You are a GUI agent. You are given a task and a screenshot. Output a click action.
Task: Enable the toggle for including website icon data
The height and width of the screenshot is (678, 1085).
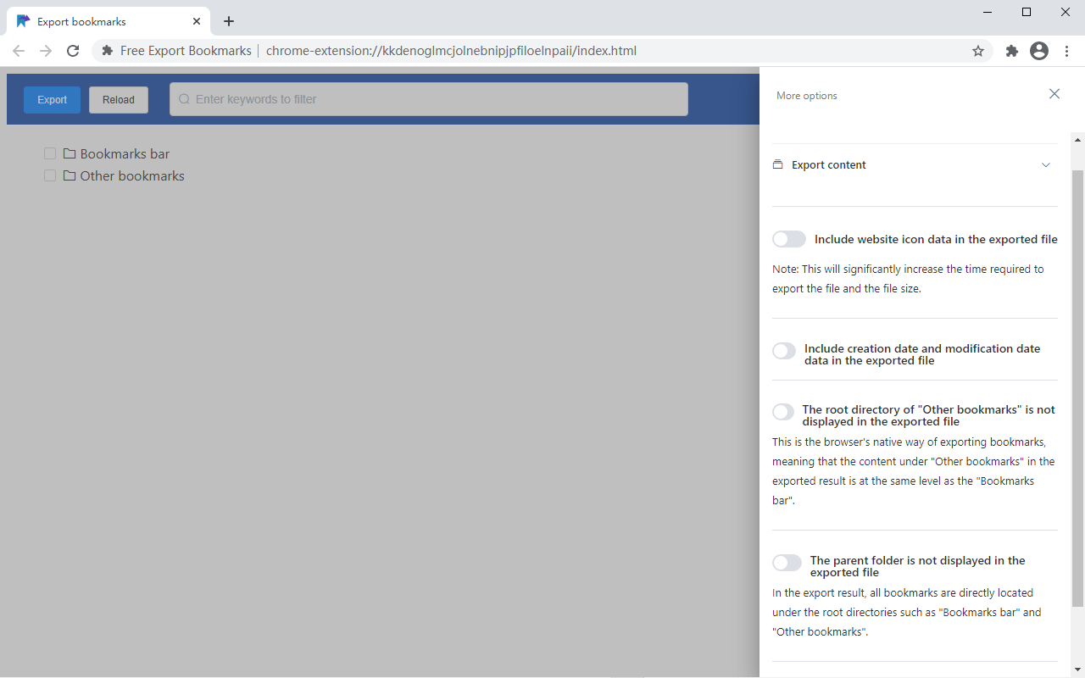[788, 238]
